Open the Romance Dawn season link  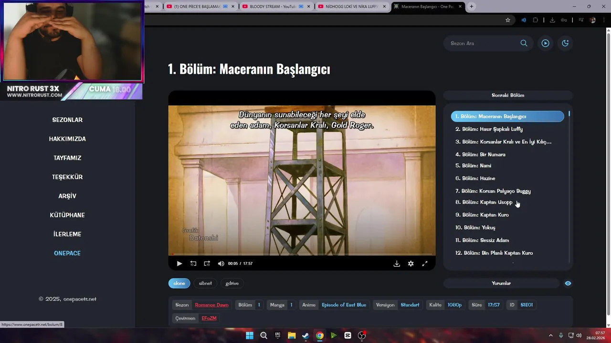(211, 305)
